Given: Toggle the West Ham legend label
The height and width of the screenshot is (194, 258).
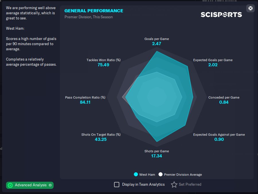Looking at the screenshot, I should pos(147,175).
